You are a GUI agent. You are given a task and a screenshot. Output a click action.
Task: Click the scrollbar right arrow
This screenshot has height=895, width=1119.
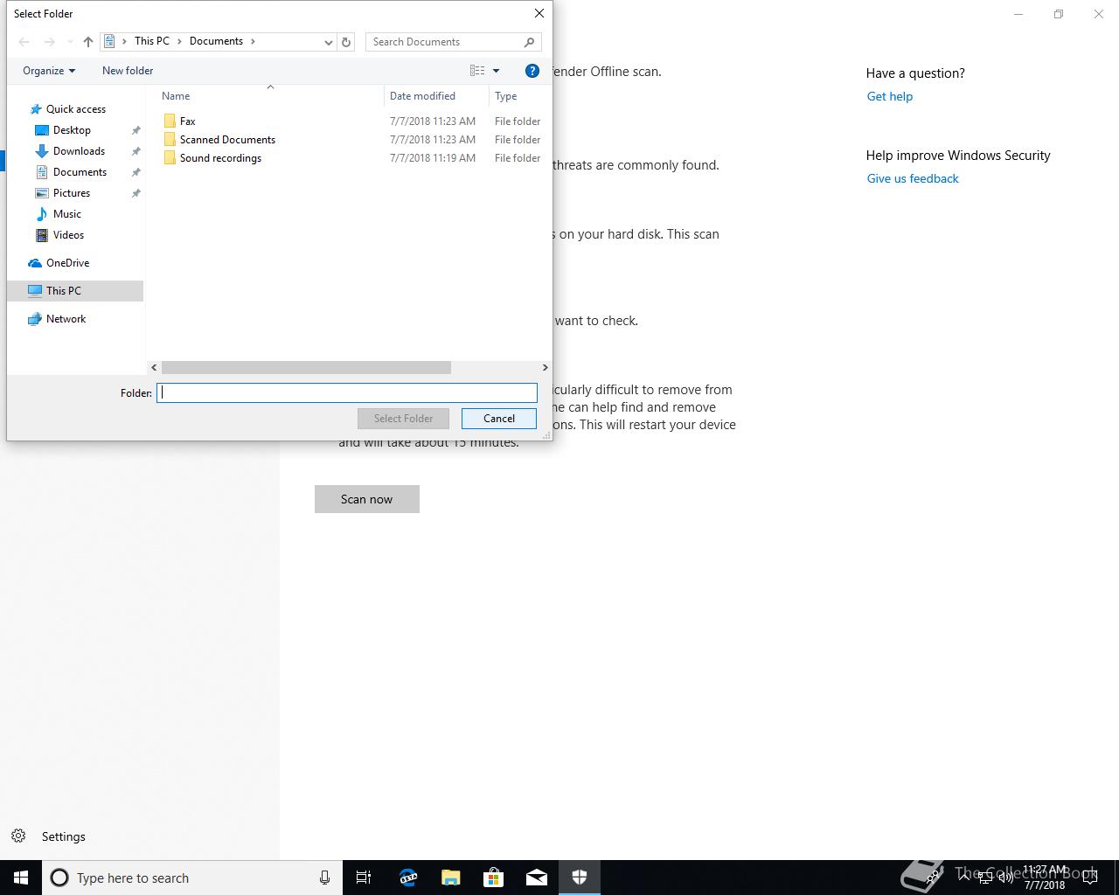pyautogui.click(x=545, y=368)
